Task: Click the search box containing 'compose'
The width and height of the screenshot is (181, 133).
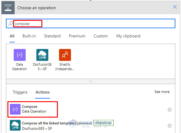Action: [89, 23]
